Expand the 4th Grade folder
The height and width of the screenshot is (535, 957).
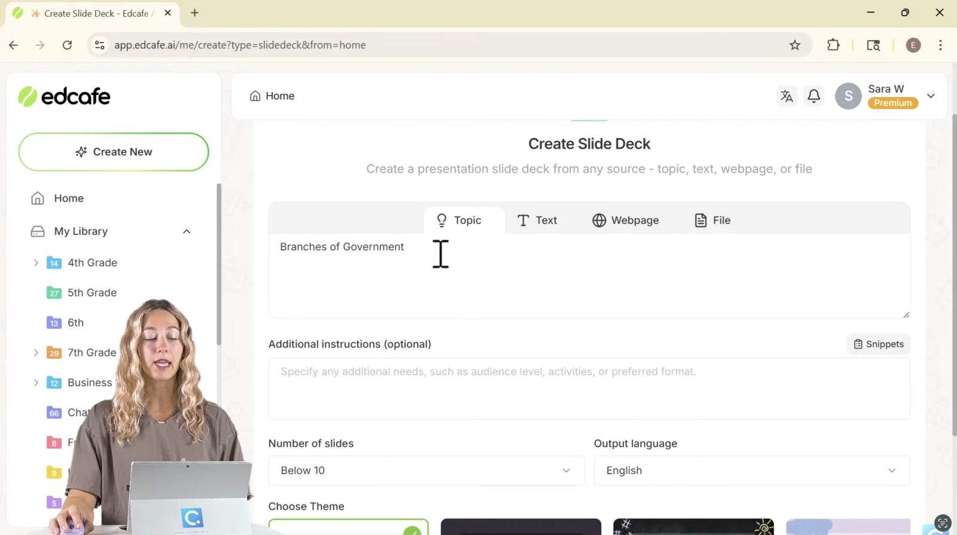(x=36, y=263)
